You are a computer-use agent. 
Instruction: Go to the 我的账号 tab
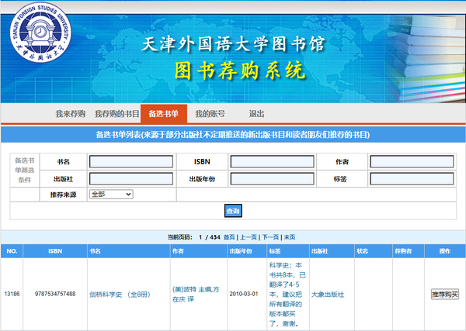(210, 114)
